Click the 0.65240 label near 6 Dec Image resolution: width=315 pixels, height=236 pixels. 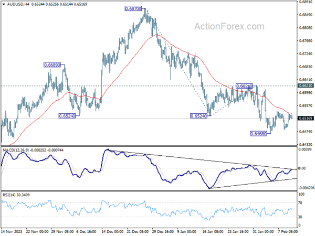pyautogui.click(x=67, y=116)
